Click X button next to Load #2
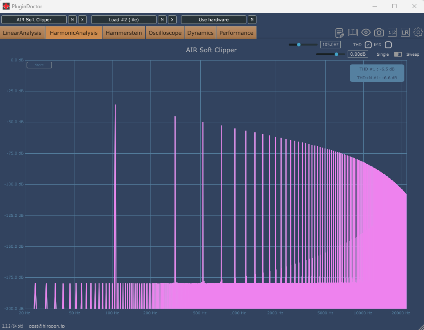The image size is (424, 330). pos(172,20)
